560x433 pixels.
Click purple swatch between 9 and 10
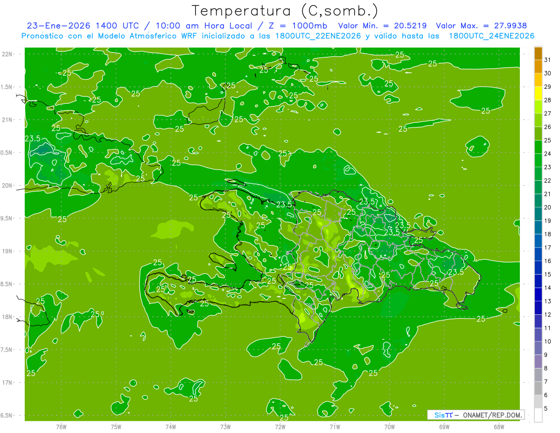point(538,348)
